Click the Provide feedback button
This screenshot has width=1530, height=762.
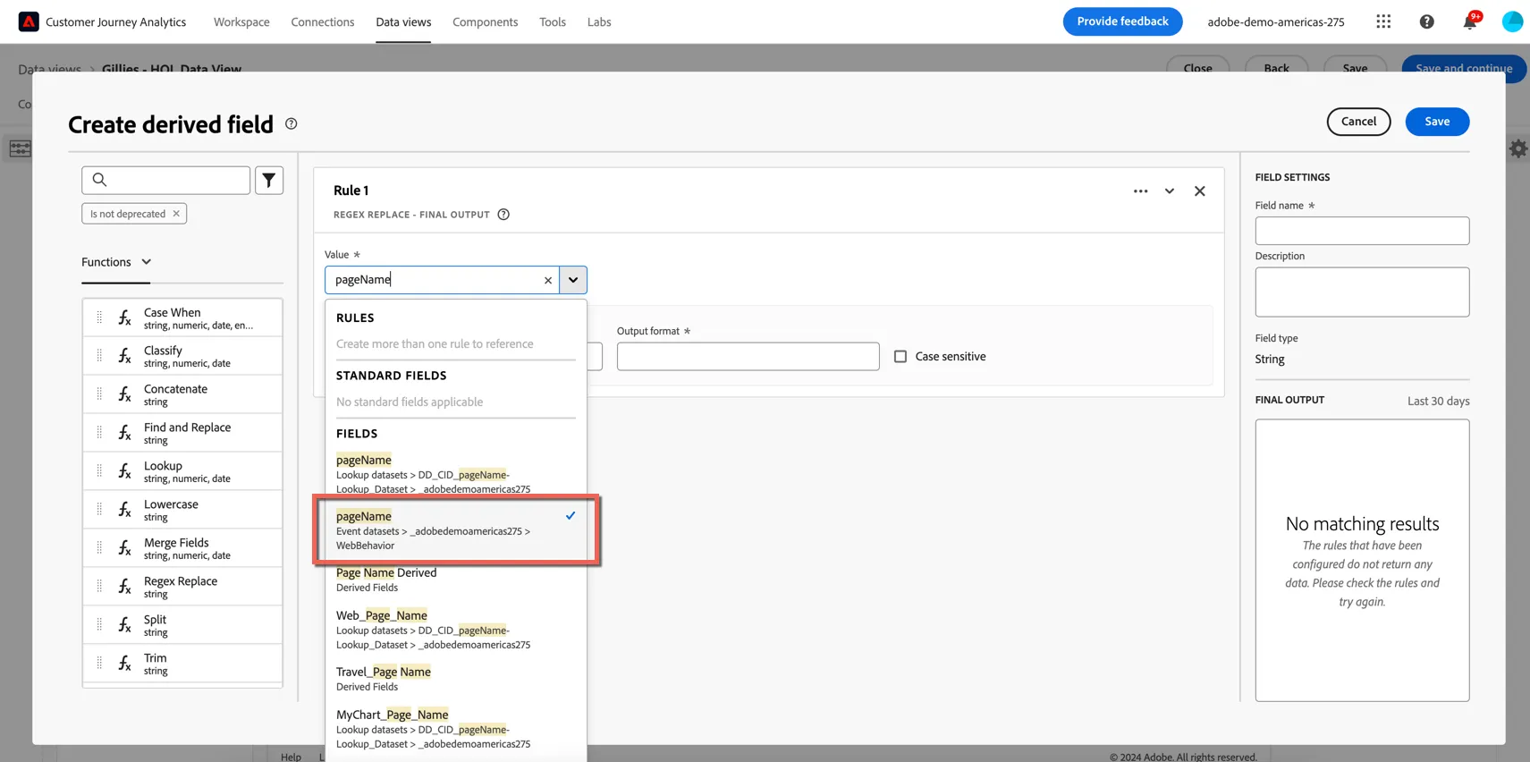click(x=1122, y=21)
